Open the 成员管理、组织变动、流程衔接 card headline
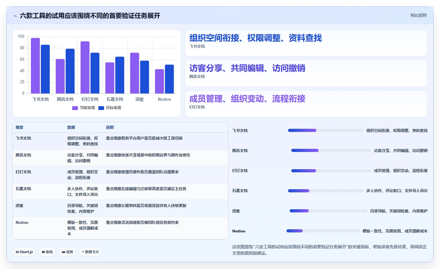The height and width of the screenshot is (269, 440). (247, 99)
